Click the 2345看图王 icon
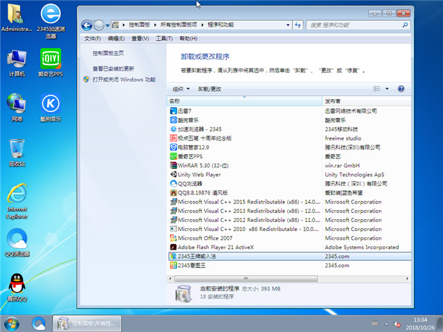443x332 pixels. (x=173, y=265)
